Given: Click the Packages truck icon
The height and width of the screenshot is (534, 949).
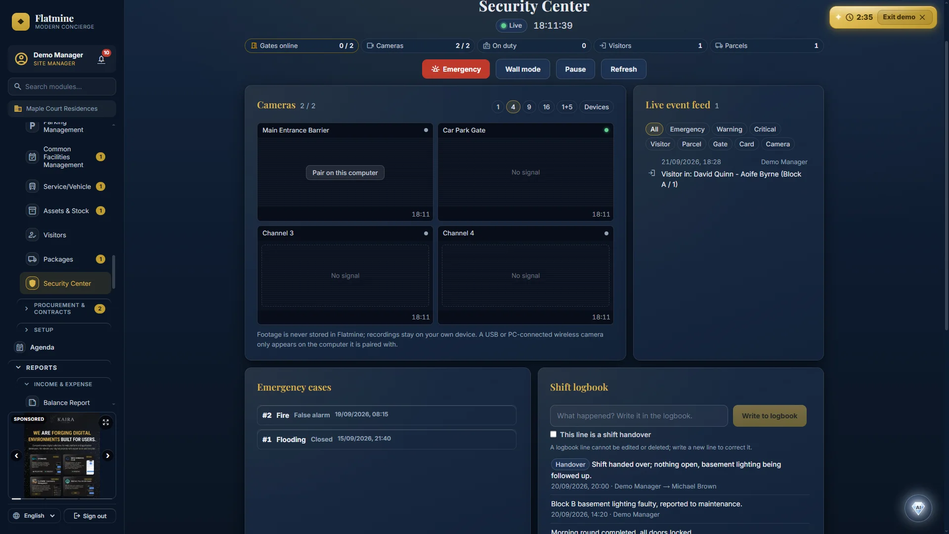Looking at the screenshot, I should [x=32, y=259].
